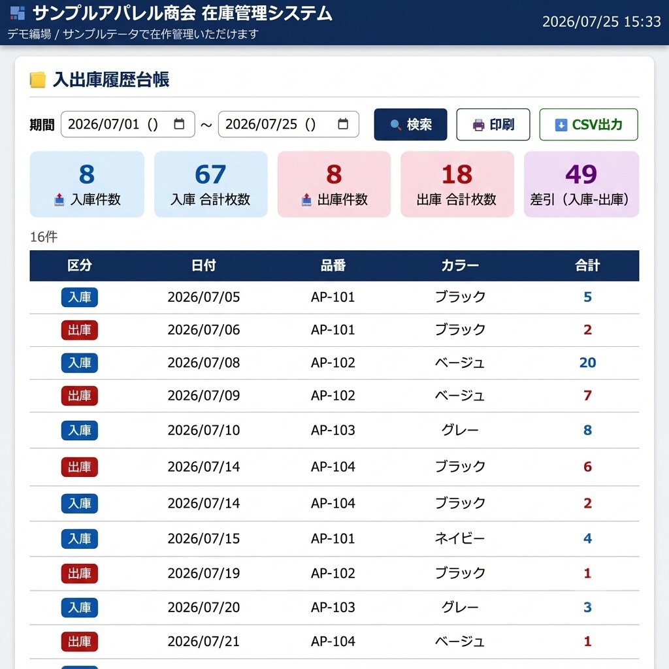Select the 出庫 合計枚数 card showing 18
Viewport: 669px width, 669px height.
(x=457, y=184)
